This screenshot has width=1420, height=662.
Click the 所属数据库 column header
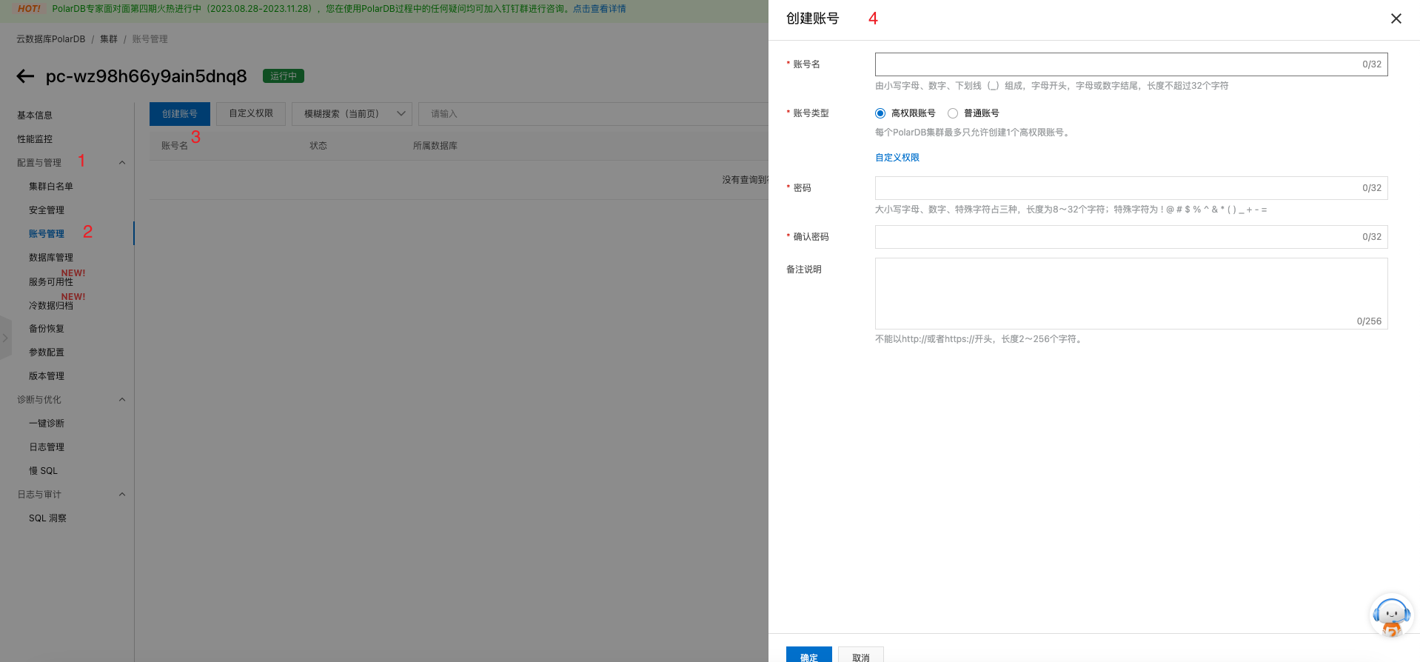pos(435,146)
